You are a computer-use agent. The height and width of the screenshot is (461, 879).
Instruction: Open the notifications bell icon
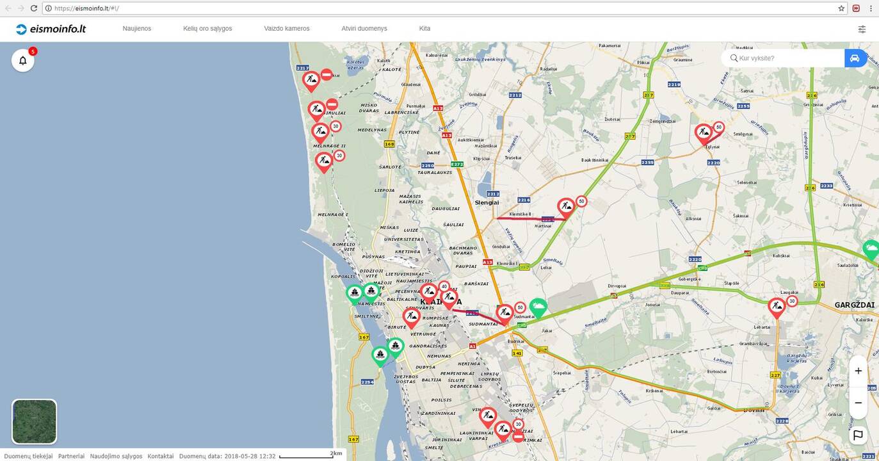click(23, 61)
